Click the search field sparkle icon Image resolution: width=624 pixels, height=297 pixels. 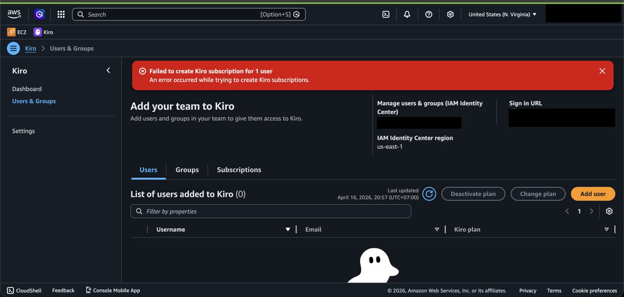tap(296, 15)
